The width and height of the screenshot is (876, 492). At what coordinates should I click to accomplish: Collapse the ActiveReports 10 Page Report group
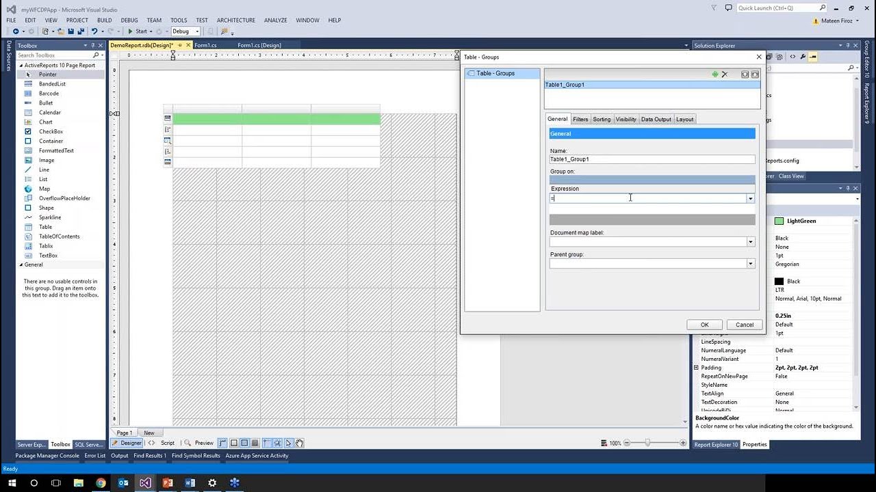click(21, 65)
